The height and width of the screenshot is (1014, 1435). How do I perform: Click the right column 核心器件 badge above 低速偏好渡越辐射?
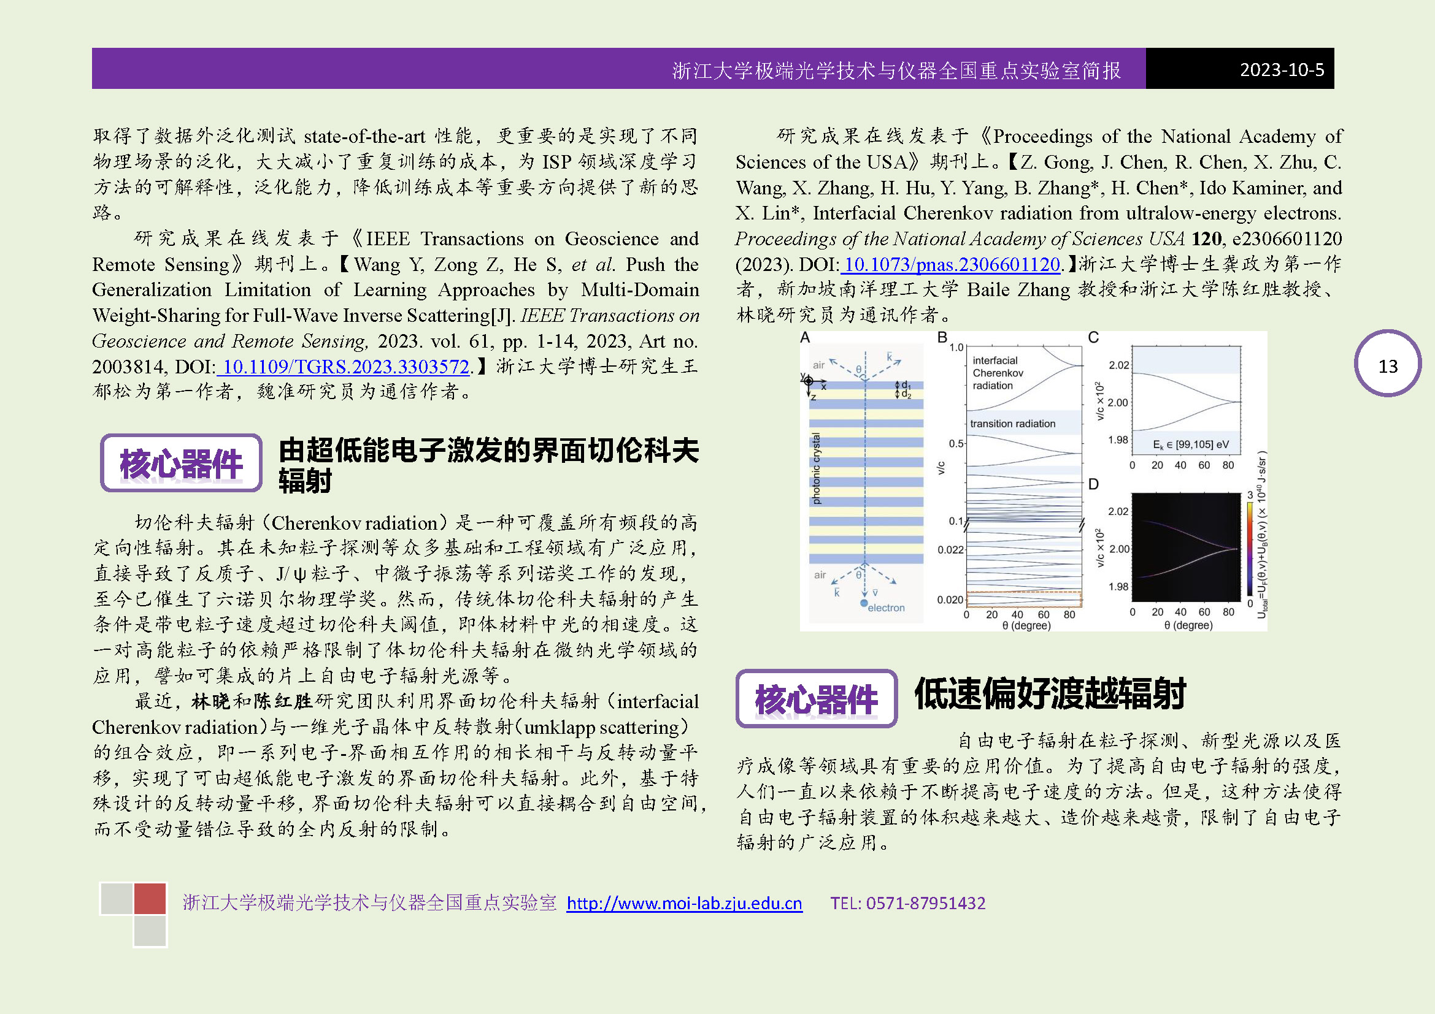click(x=816, y=698)
